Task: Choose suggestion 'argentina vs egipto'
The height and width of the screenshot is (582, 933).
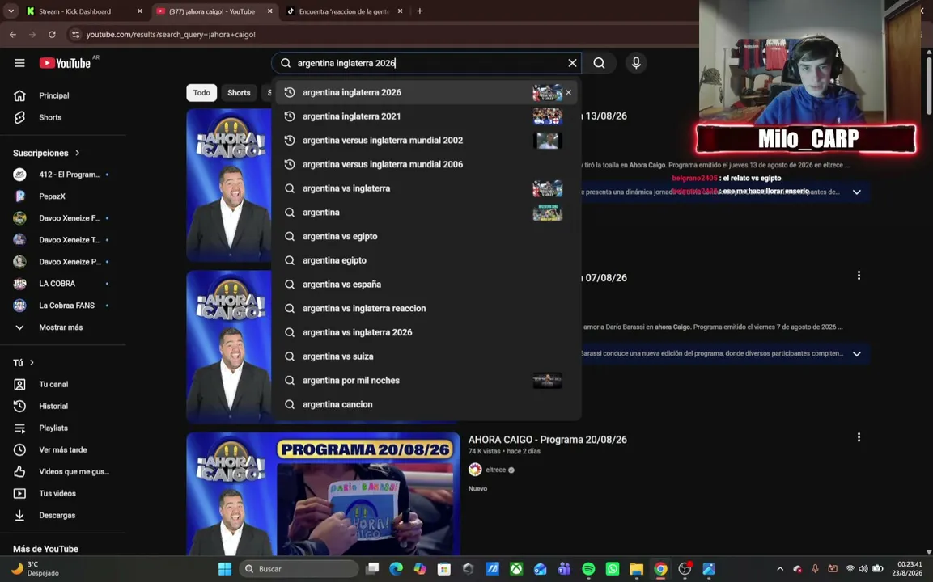Action: (426, 236)
